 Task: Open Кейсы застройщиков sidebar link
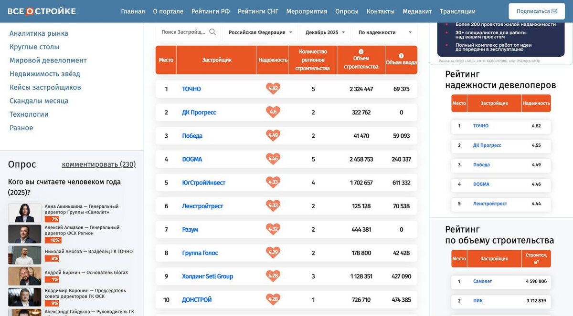point(45,87)
